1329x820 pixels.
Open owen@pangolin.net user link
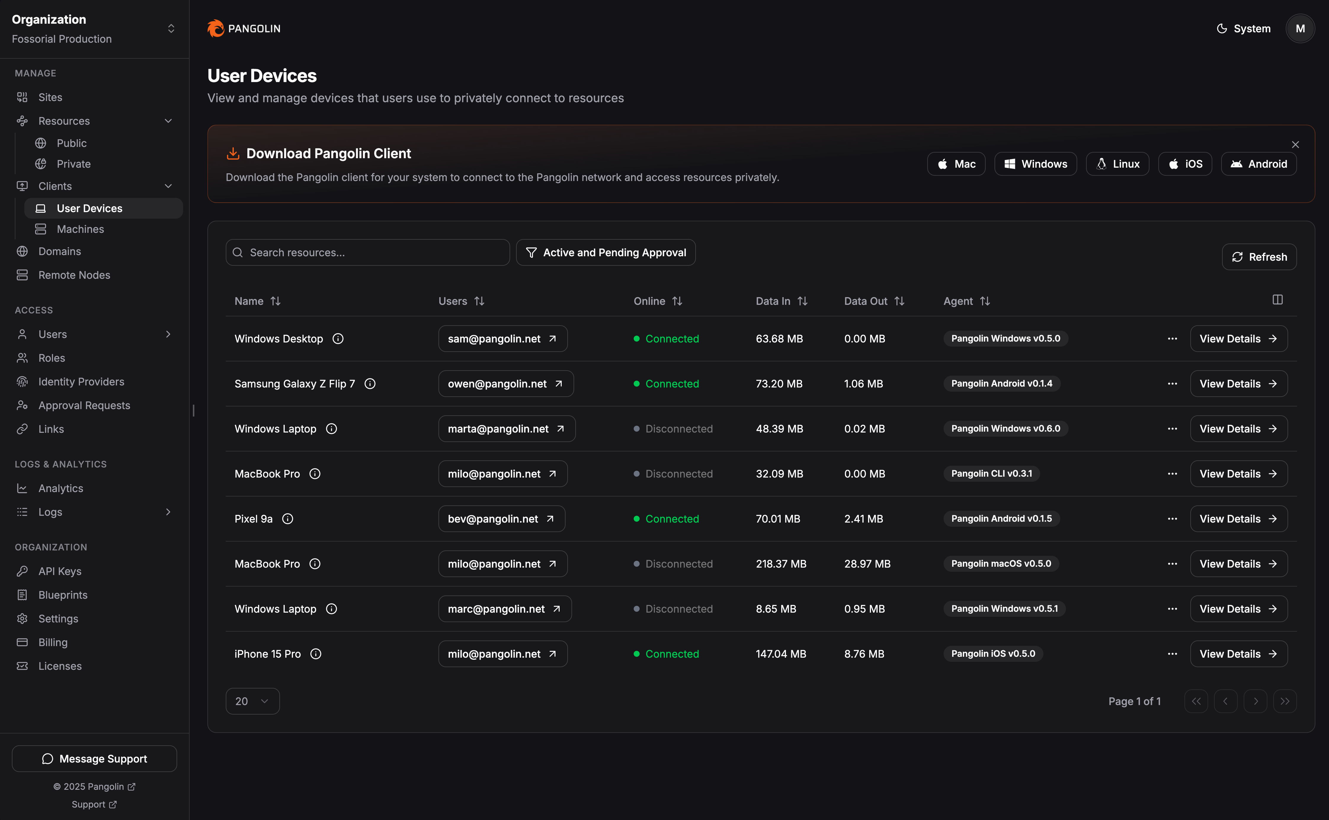pyautogui.click(x=505, y=383)
